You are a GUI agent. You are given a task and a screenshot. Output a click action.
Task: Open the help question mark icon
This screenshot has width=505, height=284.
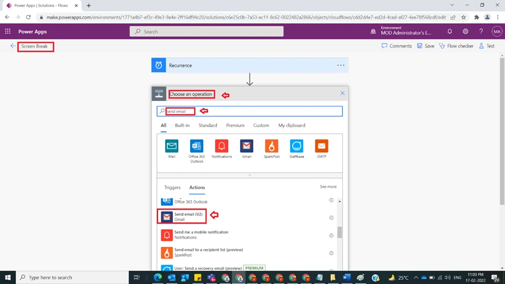(x=481, y=31)
